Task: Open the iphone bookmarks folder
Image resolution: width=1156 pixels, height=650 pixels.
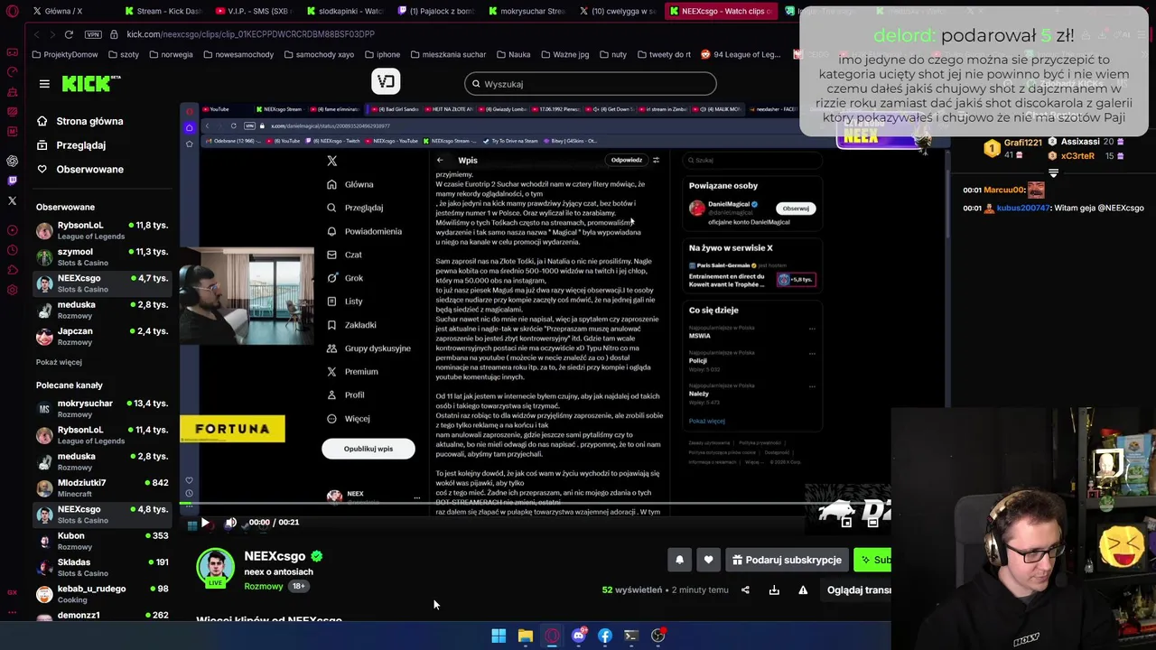Action: 381,54
